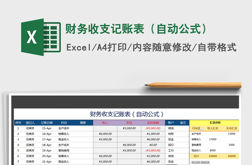Click the 微信 account cell in row 1
Screen dimensions: 252x165
[171, 128]
